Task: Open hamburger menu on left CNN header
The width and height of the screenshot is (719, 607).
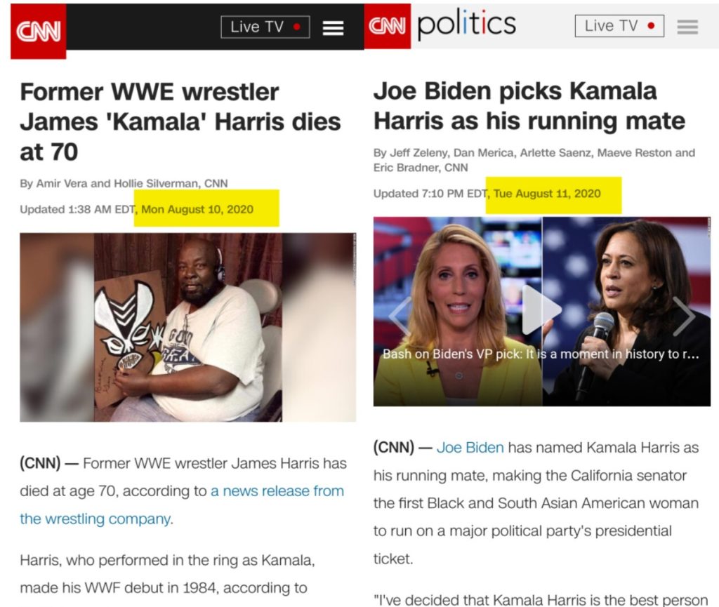Action: [x=333, y=28]
